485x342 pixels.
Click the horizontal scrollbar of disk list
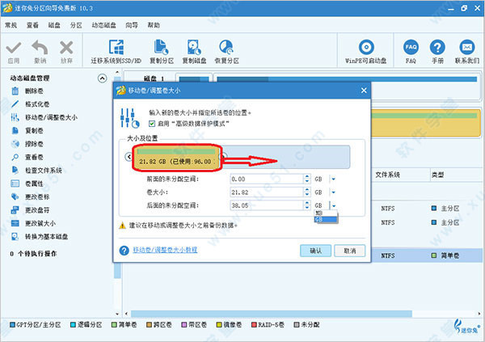click(271, 314)
